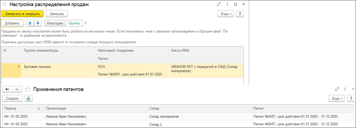Switch to the Группы mode

click(74, 23)
